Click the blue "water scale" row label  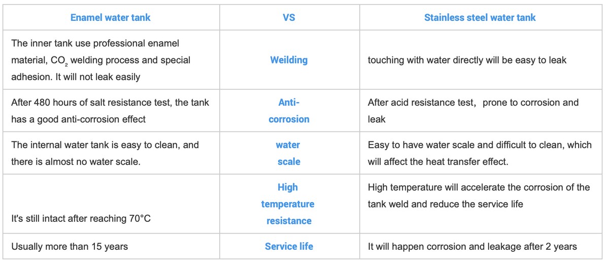(x=288, y=153)
